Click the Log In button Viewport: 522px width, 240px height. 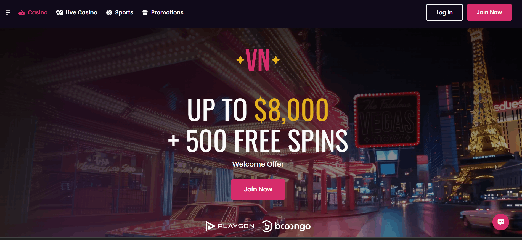coord(444,12)
